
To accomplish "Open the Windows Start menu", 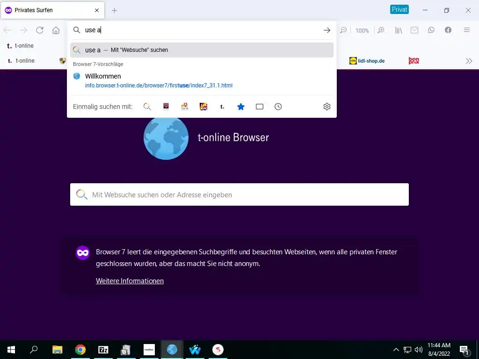I will coord(11,350).
